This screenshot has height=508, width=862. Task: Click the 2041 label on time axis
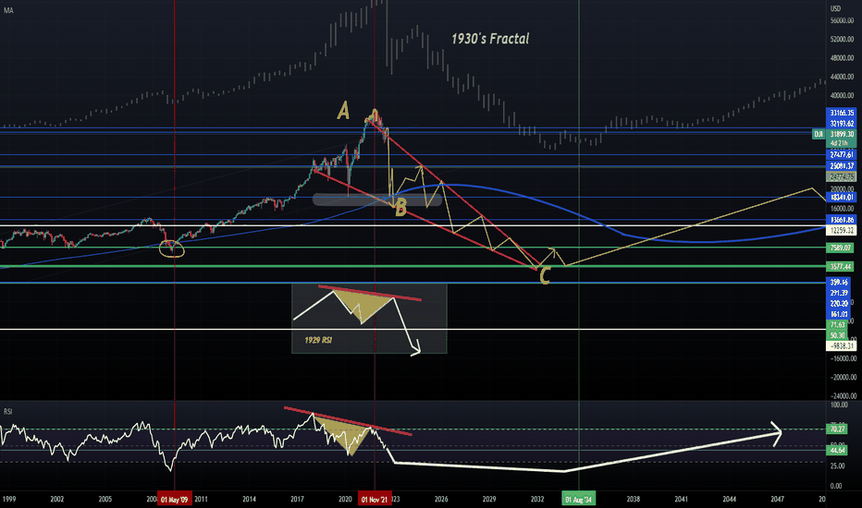pyautogui.click(x=681, y=499)
